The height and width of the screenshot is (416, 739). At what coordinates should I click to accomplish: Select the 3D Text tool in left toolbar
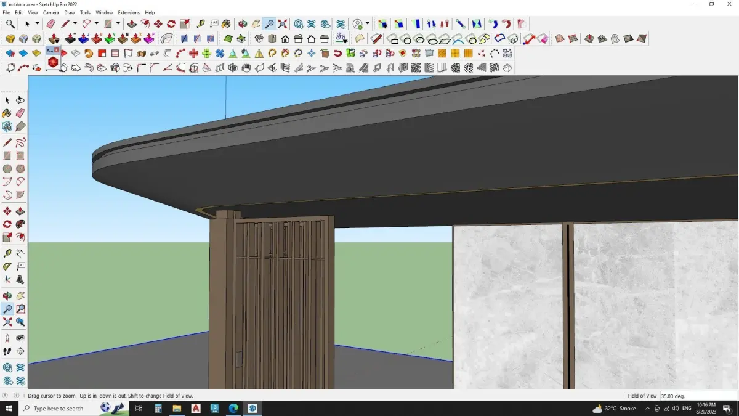(20, 279)
